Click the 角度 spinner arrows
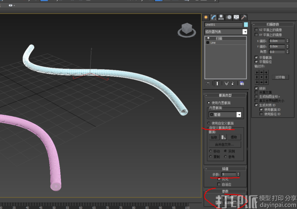This screenshot has height=209, width=297. tap(287, 52)
